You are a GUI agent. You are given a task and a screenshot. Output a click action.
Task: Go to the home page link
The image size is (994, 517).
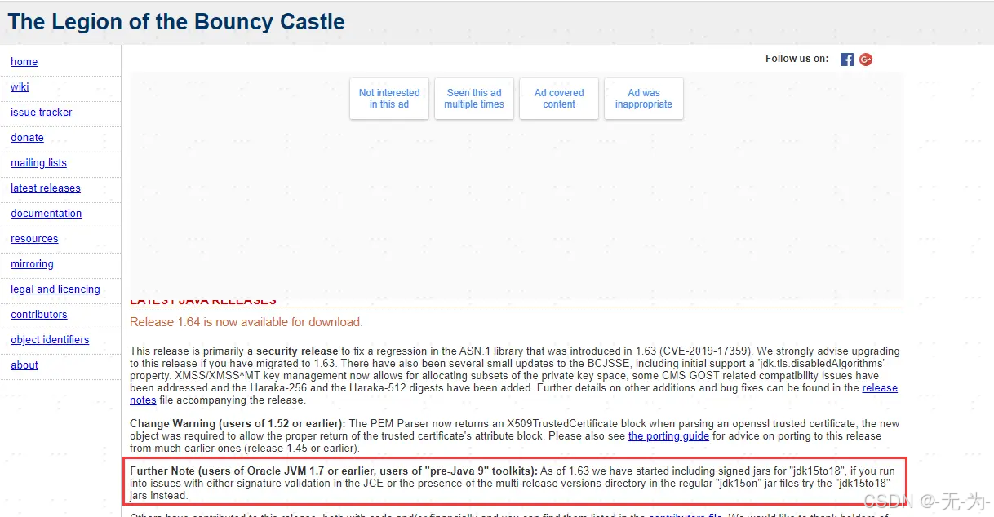coord(24,62)
